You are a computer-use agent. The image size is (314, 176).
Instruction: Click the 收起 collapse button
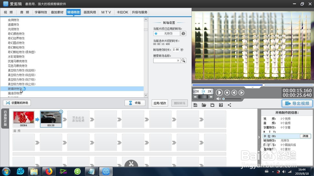(x=135, y=103)
